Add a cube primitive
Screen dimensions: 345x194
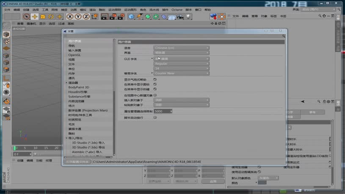[x=131, y=16]
